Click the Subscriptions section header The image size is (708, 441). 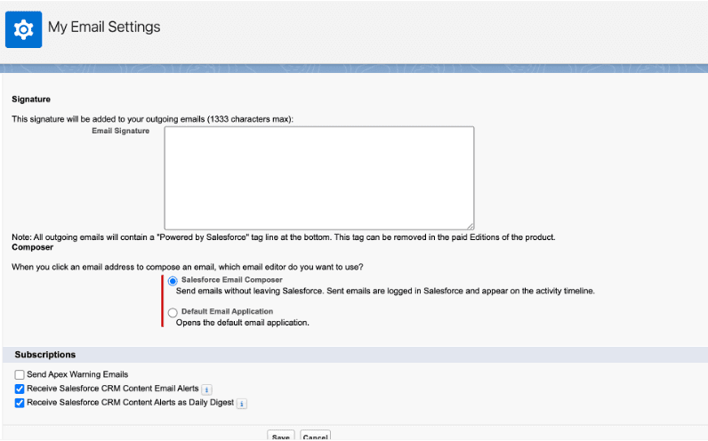[x=44, y=355]
